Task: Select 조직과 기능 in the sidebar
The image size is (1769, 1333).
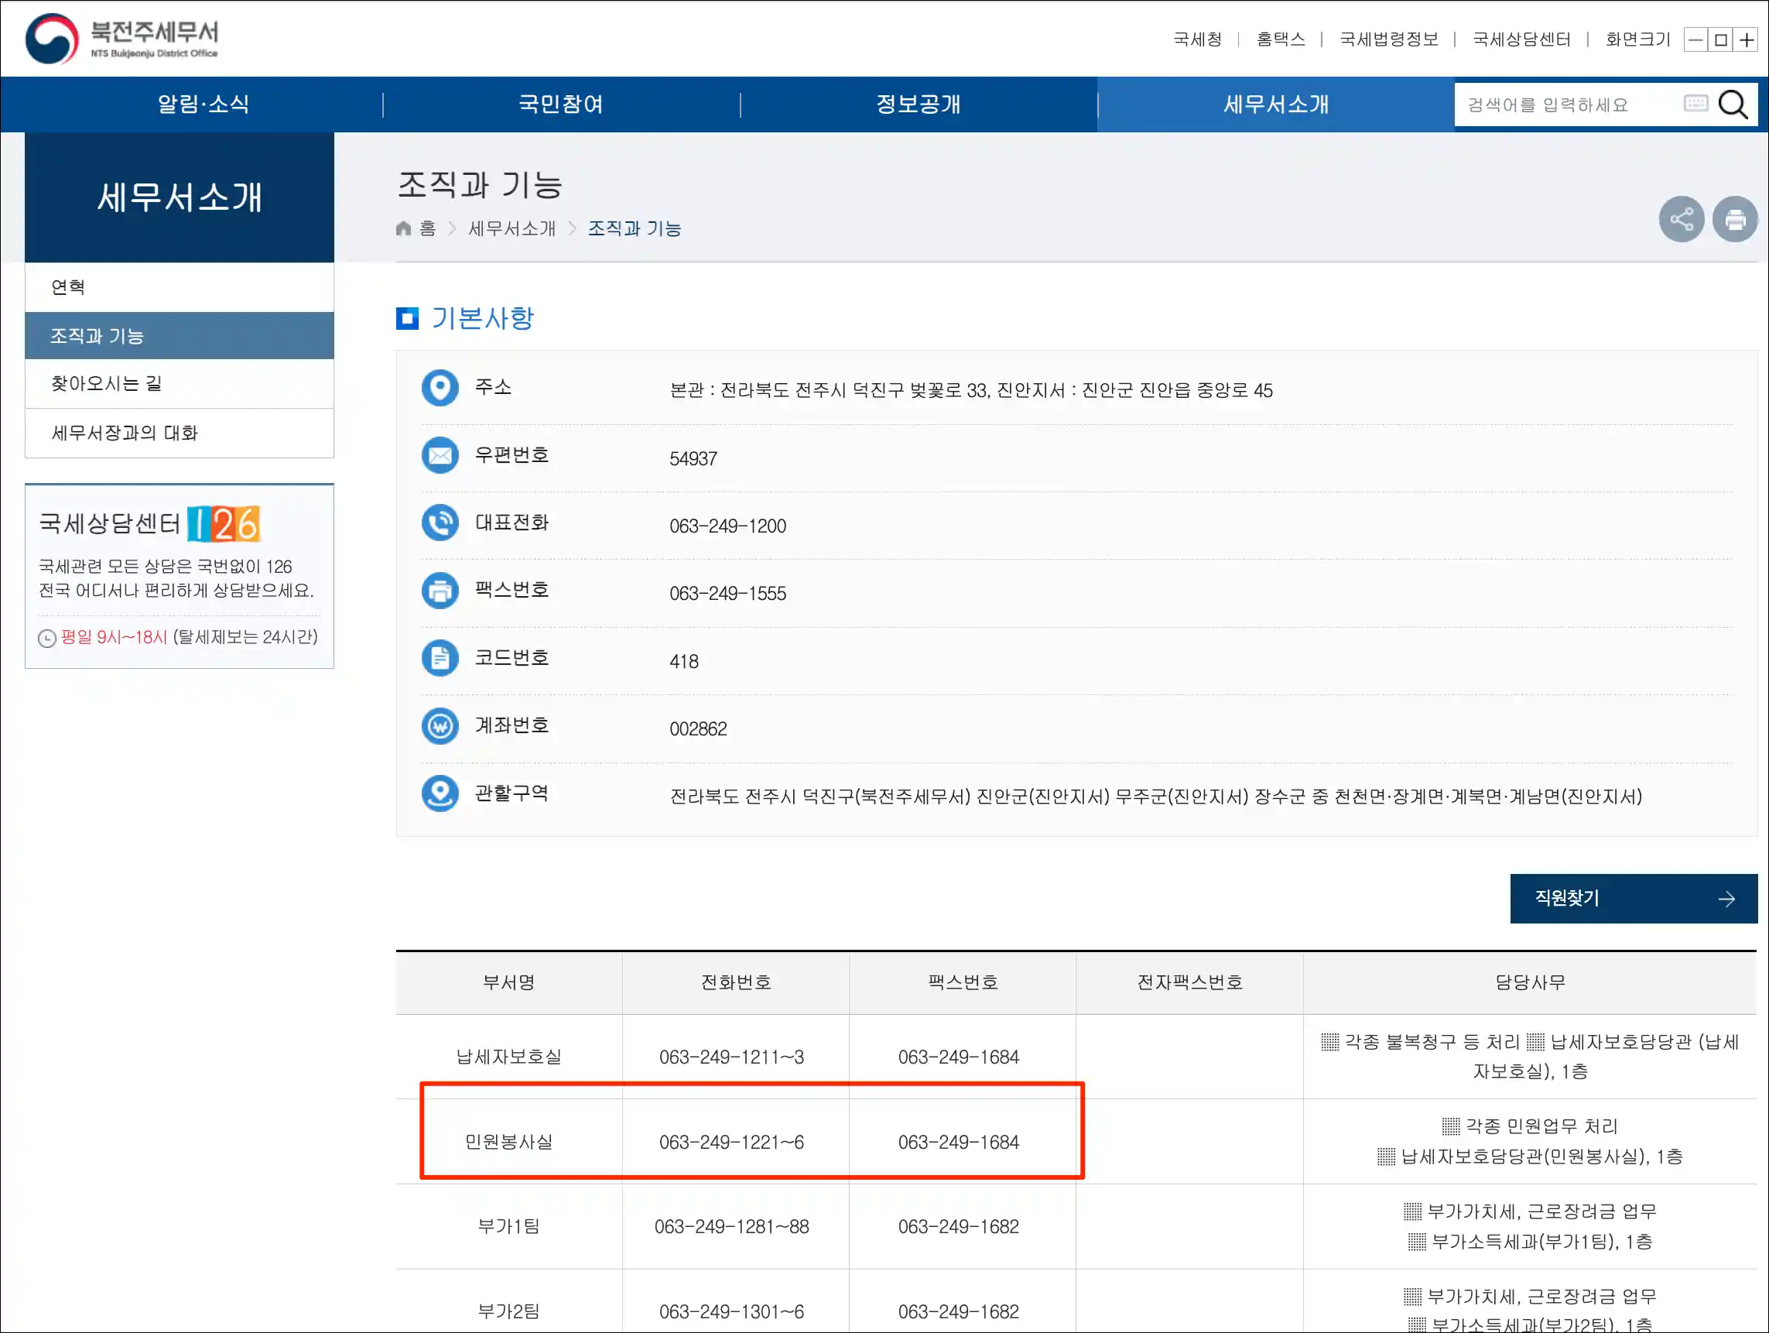Action: [x=179, y=336]
